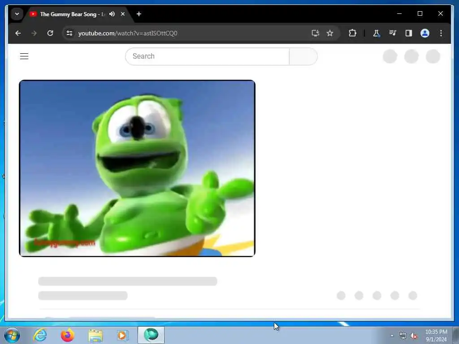Open the Chrome profile avatar
Viewport: 459px width, 344px height.
tap(425, 33)
